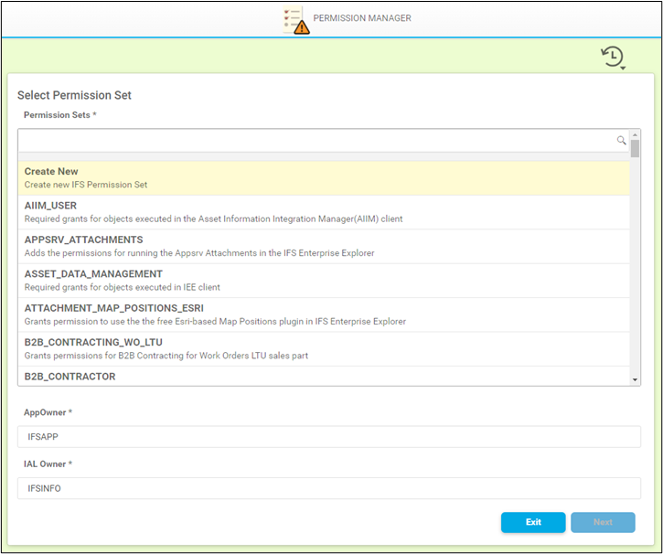Expand the history dropdown arrow
This screenshot has height=554, width=663.
(x=622, y=68)
